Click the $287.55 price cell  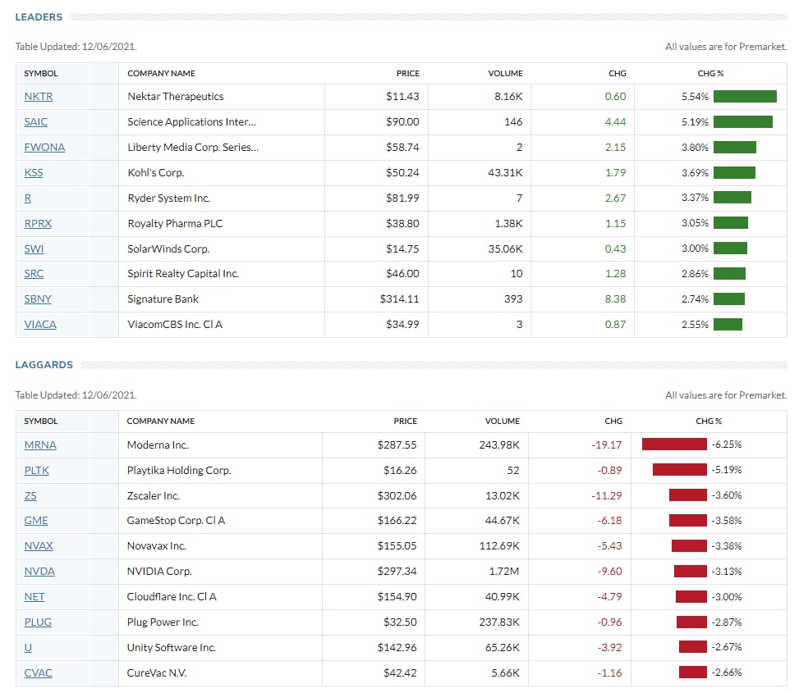pyautogui.click(x=397, y=445)
